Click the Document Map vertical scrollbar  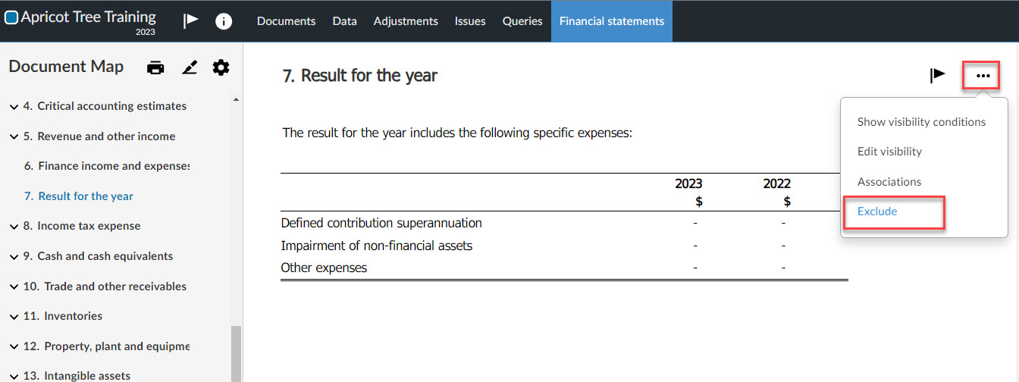click(236, 354)
